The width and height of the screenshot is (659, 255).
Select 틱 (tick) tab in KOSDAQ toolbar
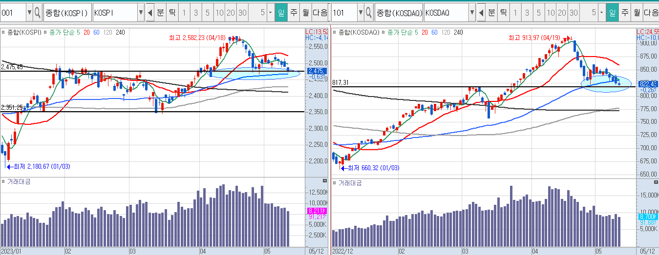tap(503, 13)
